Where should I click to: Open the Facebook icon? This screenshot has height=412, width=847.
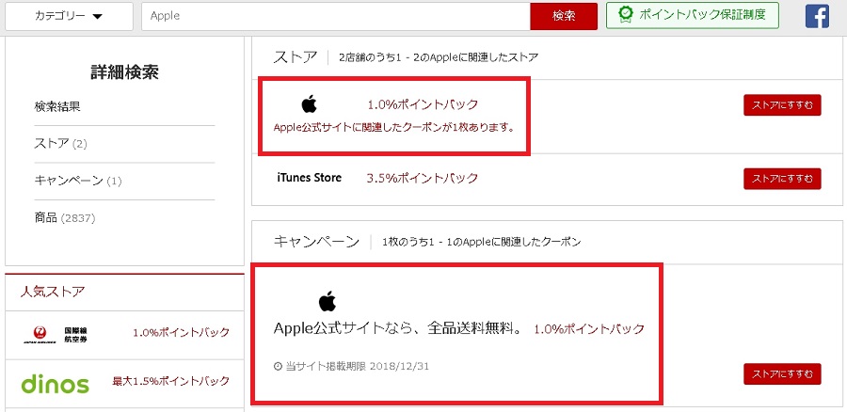pos(817,16)
